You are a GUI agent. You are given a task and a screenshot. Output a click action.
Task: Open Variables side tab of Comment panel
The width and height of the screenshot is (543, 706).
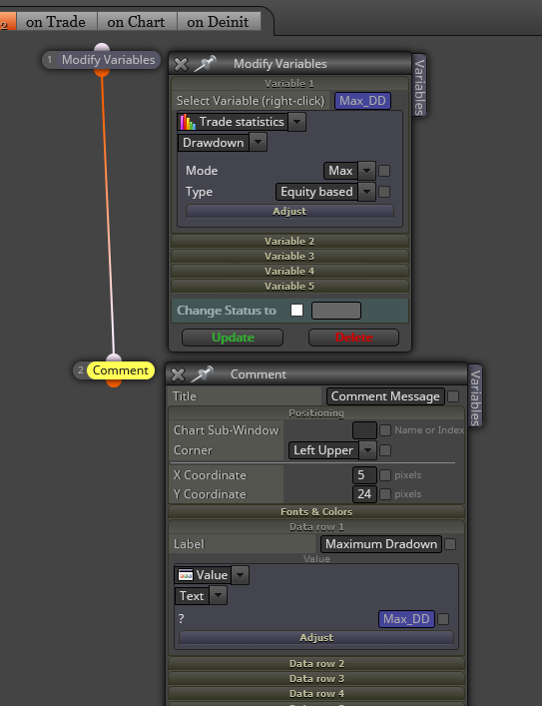coord(475,396)
